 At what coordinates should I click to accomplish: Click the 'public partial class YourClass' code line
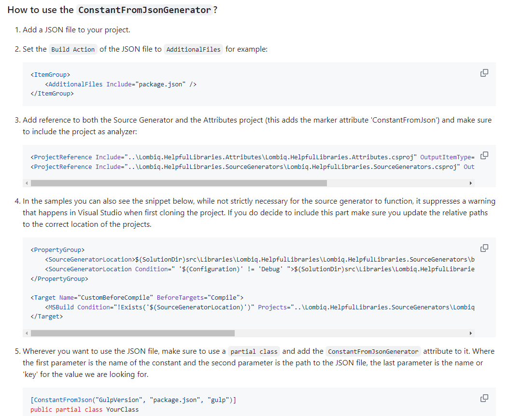pyautogui.click(x=85, y=410)
